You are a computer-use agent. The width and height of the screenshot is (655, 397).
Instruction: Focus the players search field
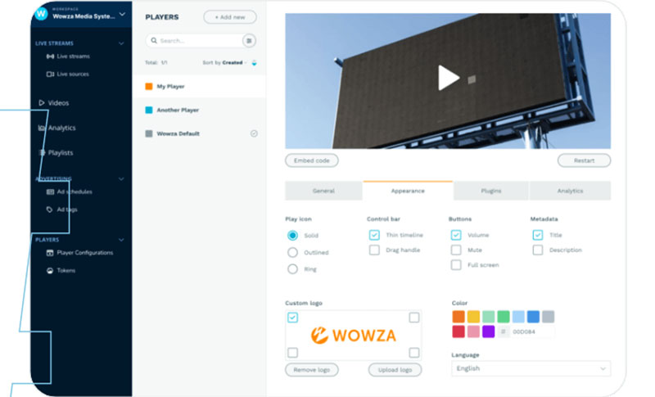coord(201,40)
